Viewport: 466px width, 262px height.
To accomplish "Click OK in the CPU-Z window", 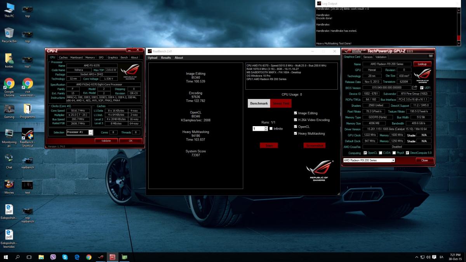I will [x=130, y=141].
